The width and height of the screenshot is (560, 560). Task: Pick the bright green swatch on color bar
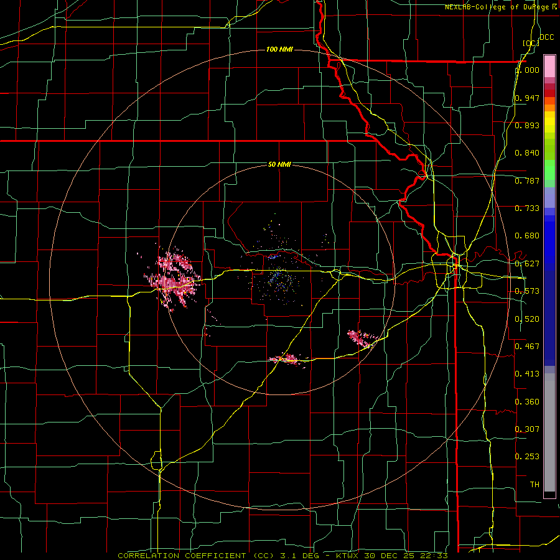pyautogui.click(x=549, y=170)
